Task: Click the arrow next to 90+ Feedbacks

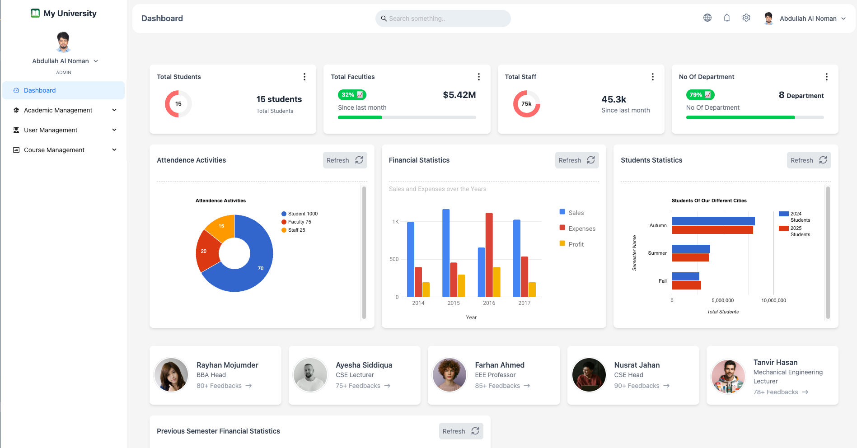Action: pyautogui.click(x=666, y=386)
